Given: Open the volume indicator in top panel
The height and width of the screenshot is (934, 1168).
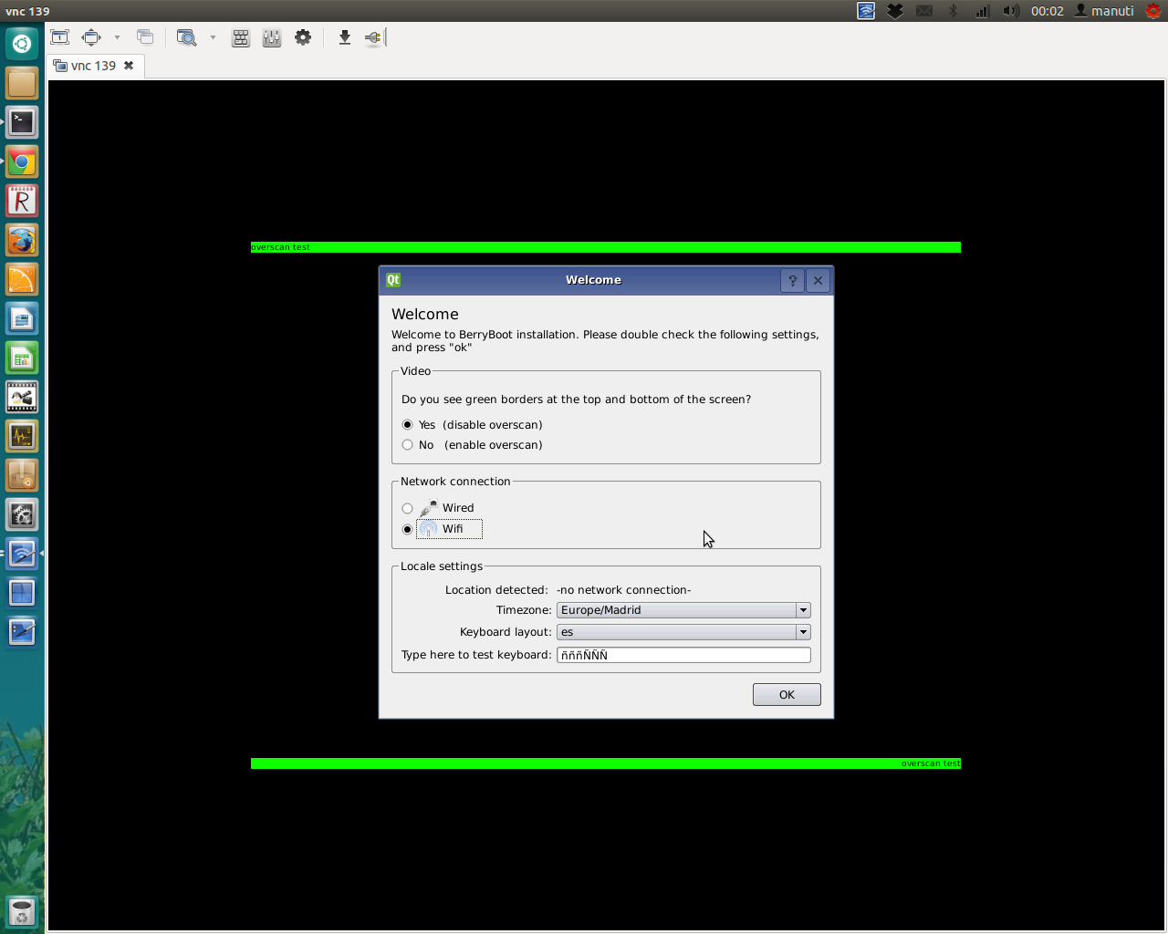Looking at the screenshot, I should tap(1010, 11).
